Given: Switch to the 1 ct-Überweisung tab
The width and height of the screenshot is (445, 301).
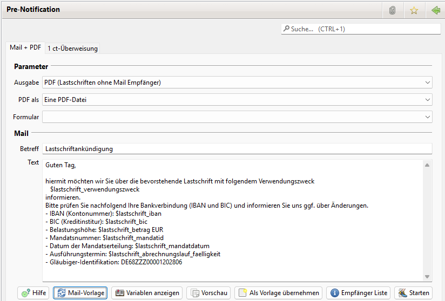Looking at the screenshot, I should tap(72, 49).
